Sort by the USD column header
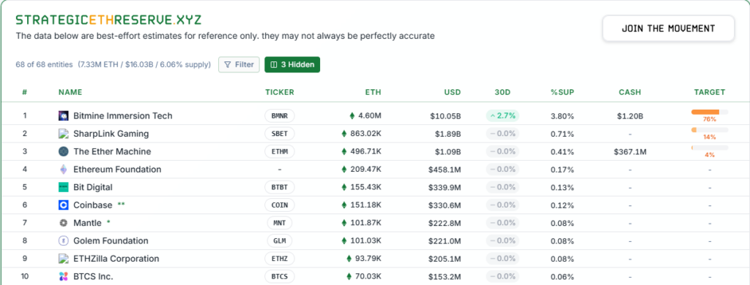This screenshot has width=750, height=285. pyautogui.click(x=452, y=92)
